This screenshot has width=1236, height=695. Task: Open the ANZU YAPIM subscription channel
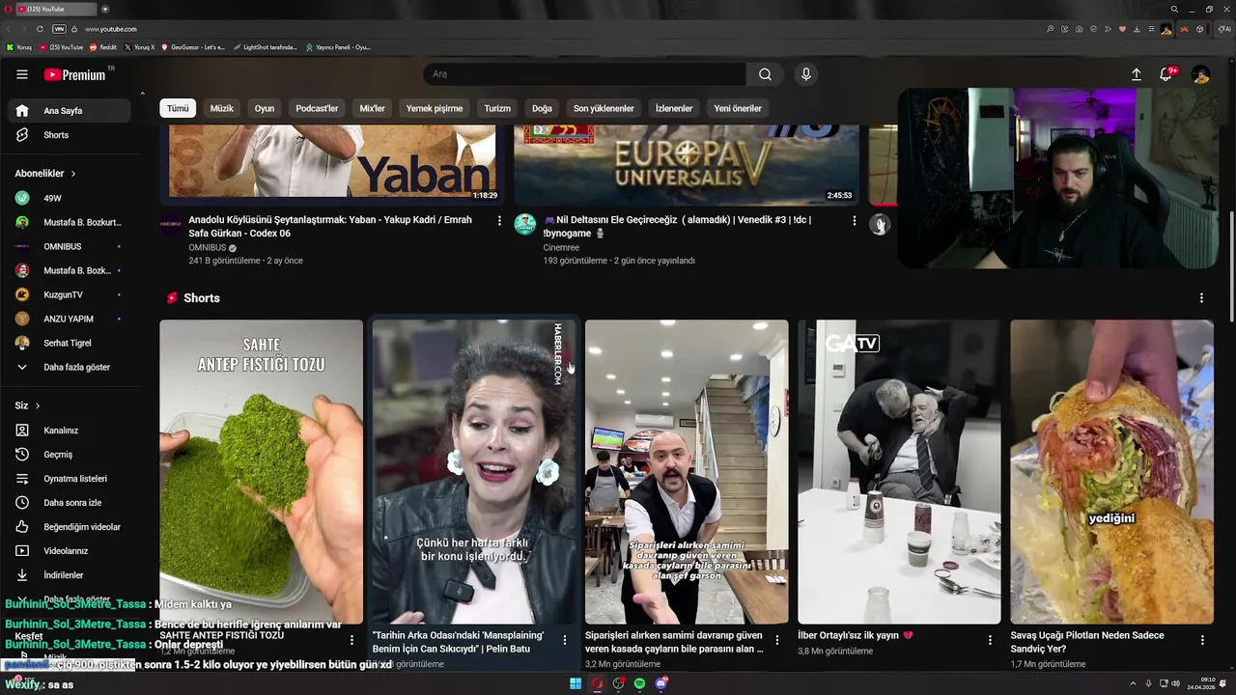click(x=70, y=319)
